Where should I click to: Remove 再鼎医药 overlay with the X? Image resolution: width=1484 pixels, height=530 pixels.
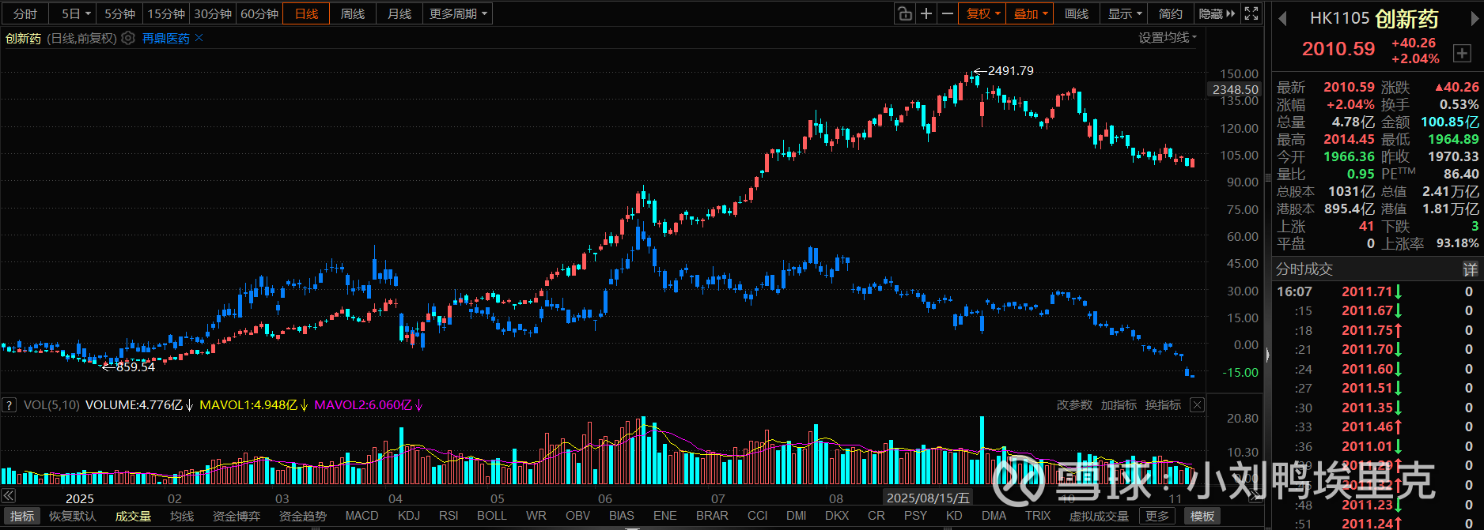tap(199, 38)
